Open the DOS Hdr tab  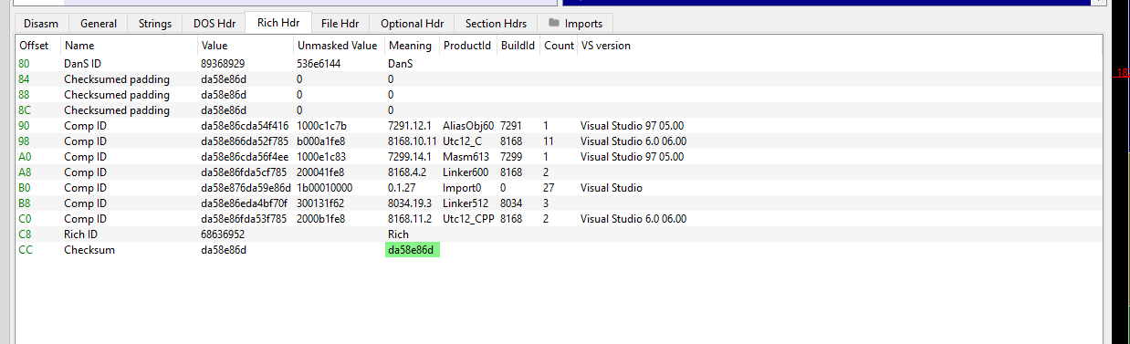(x=215, y=23)
